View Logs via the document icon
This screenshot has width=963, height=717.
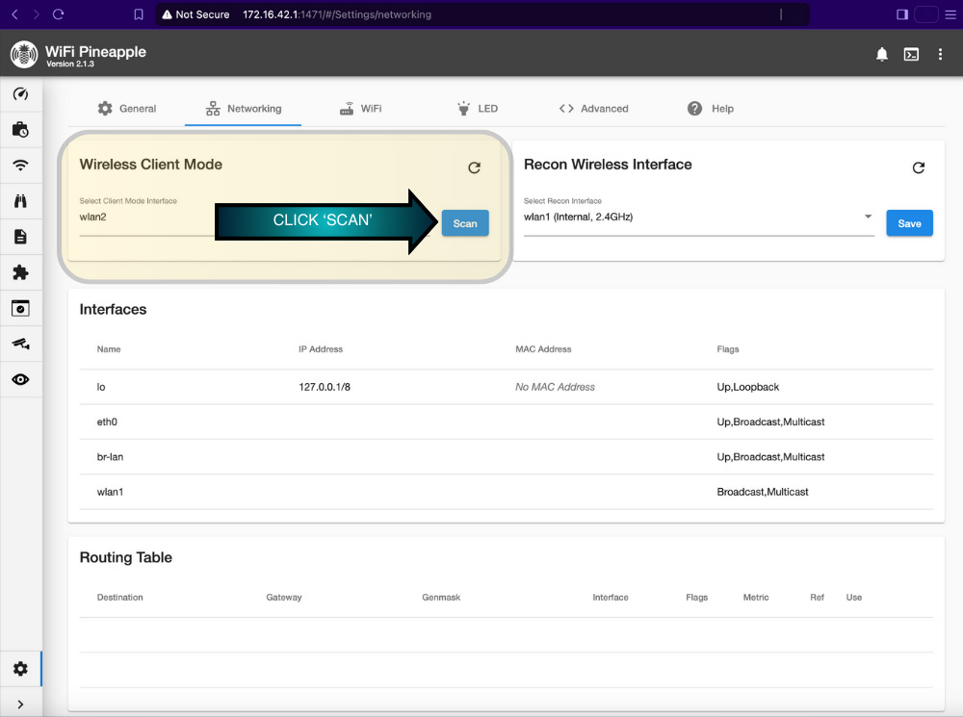coord(21,236)
